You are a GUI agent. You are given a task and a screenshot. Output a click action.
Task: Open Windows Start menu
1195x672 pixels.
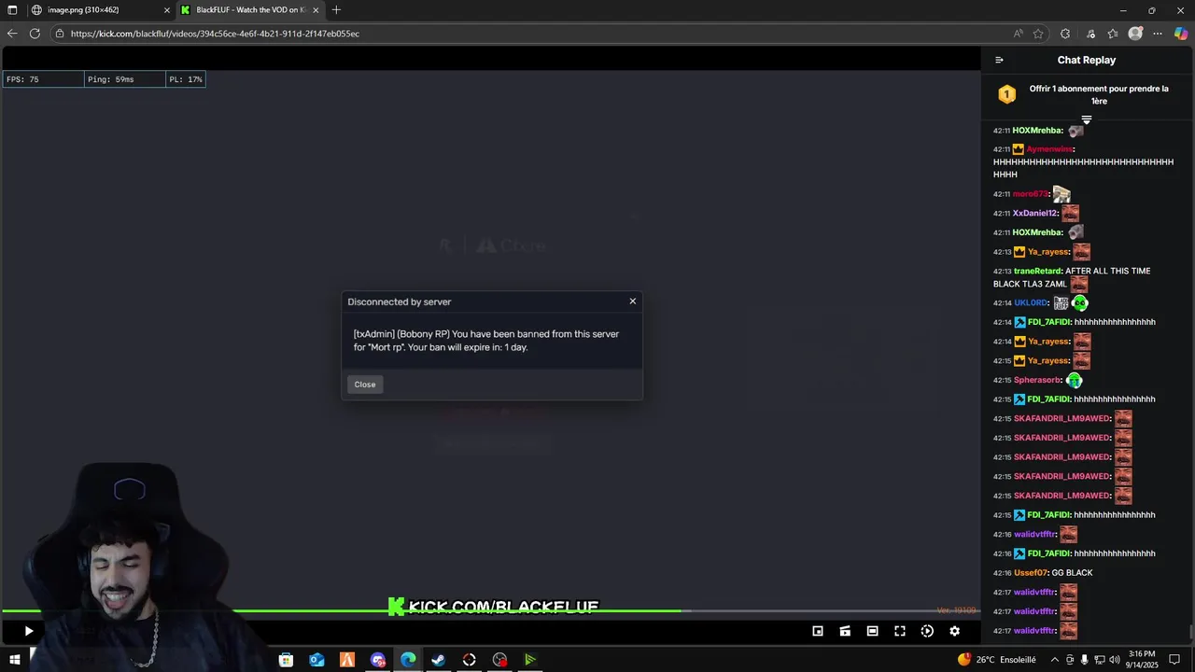coord(14,659)
